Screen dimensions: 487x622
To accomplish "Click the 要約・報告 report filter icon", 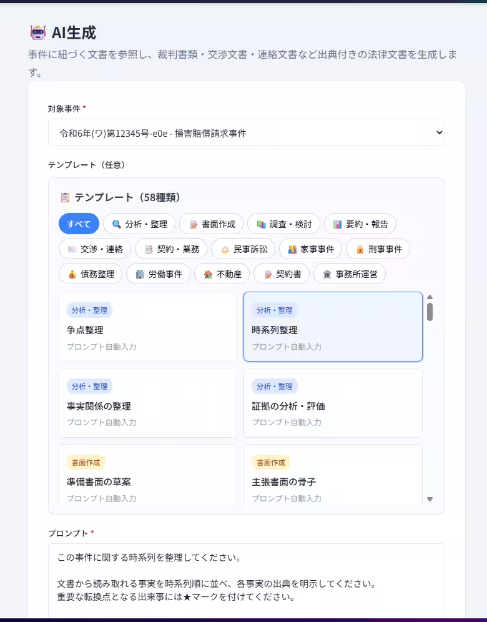I will [339, 224].
